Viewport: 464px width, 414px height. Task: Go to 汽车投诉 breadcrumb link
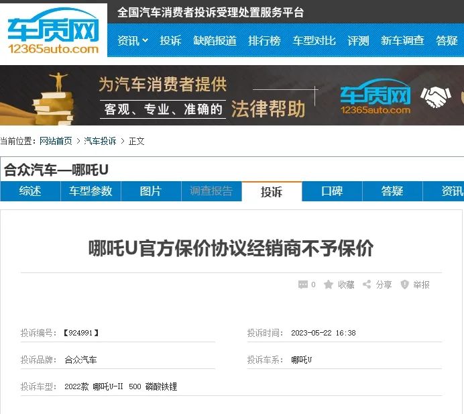(x=100, y=141)
